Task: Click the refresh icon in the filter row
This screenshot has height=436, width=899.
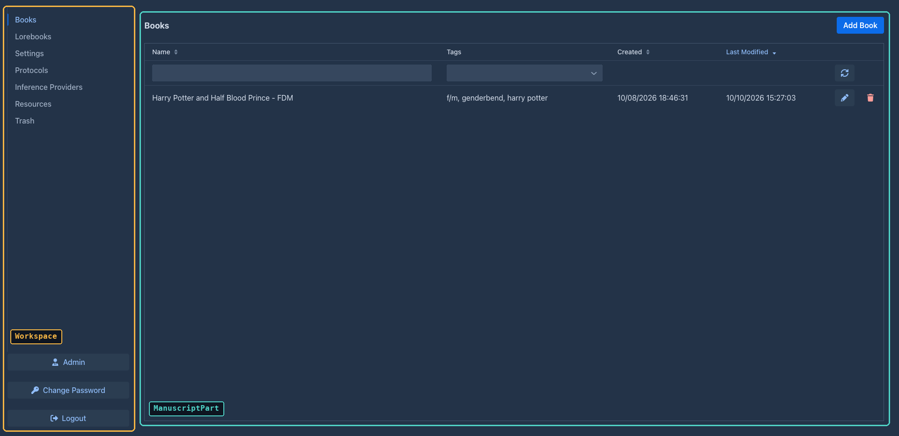Action: 844,73
